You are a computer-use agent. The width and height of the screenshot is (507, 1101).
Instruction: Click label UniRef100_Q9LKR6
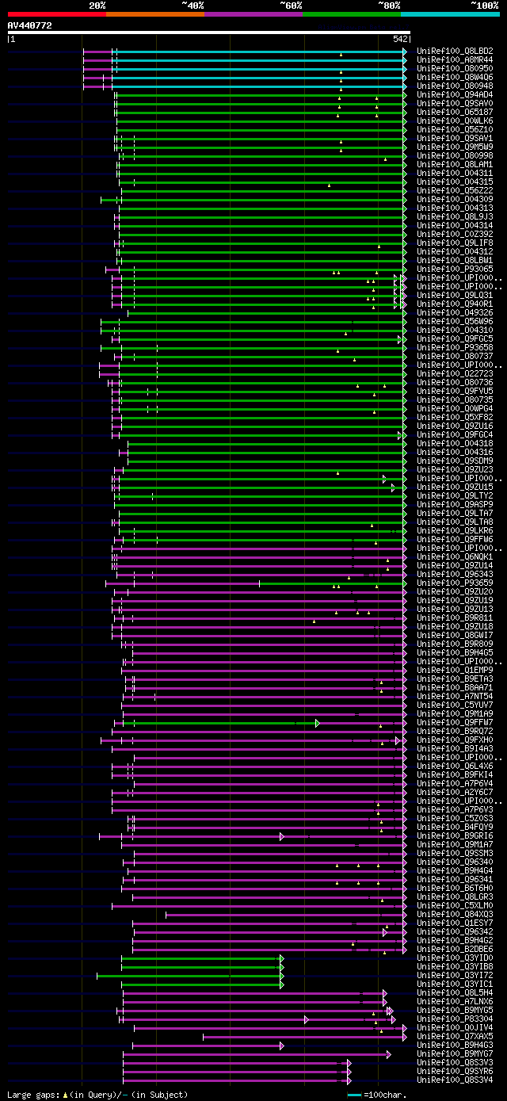(x=455, y=531)
